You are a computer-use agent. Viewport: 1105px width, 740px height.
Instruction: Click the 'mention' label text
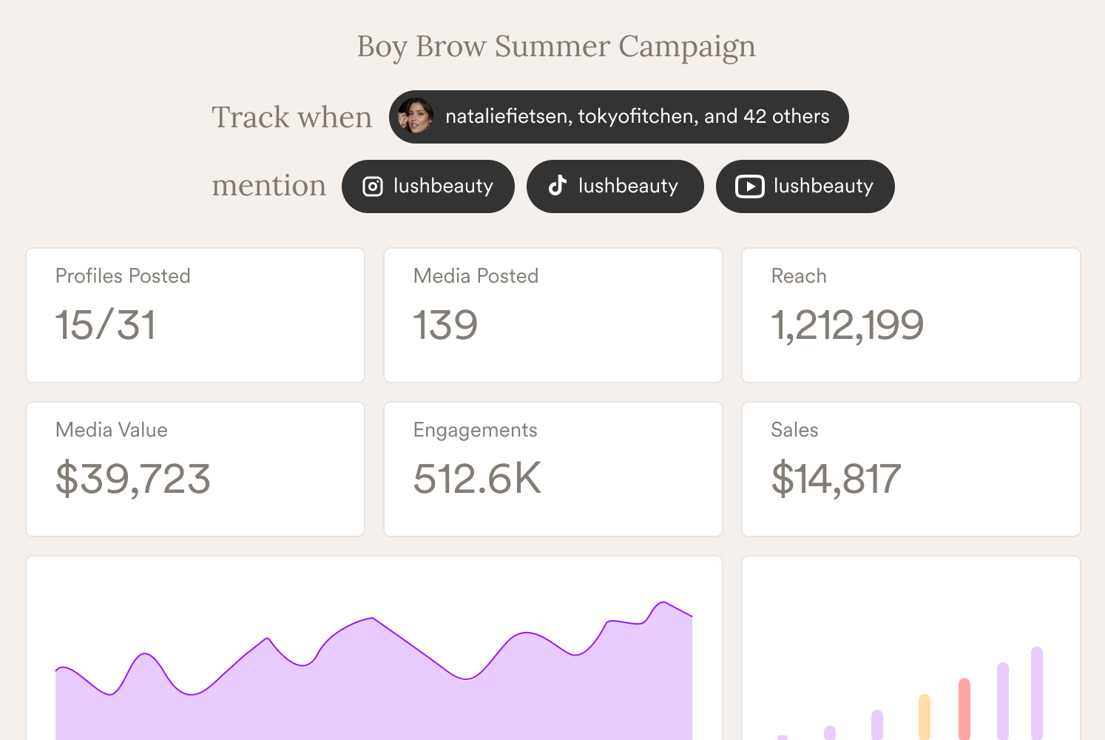[269, 185]
